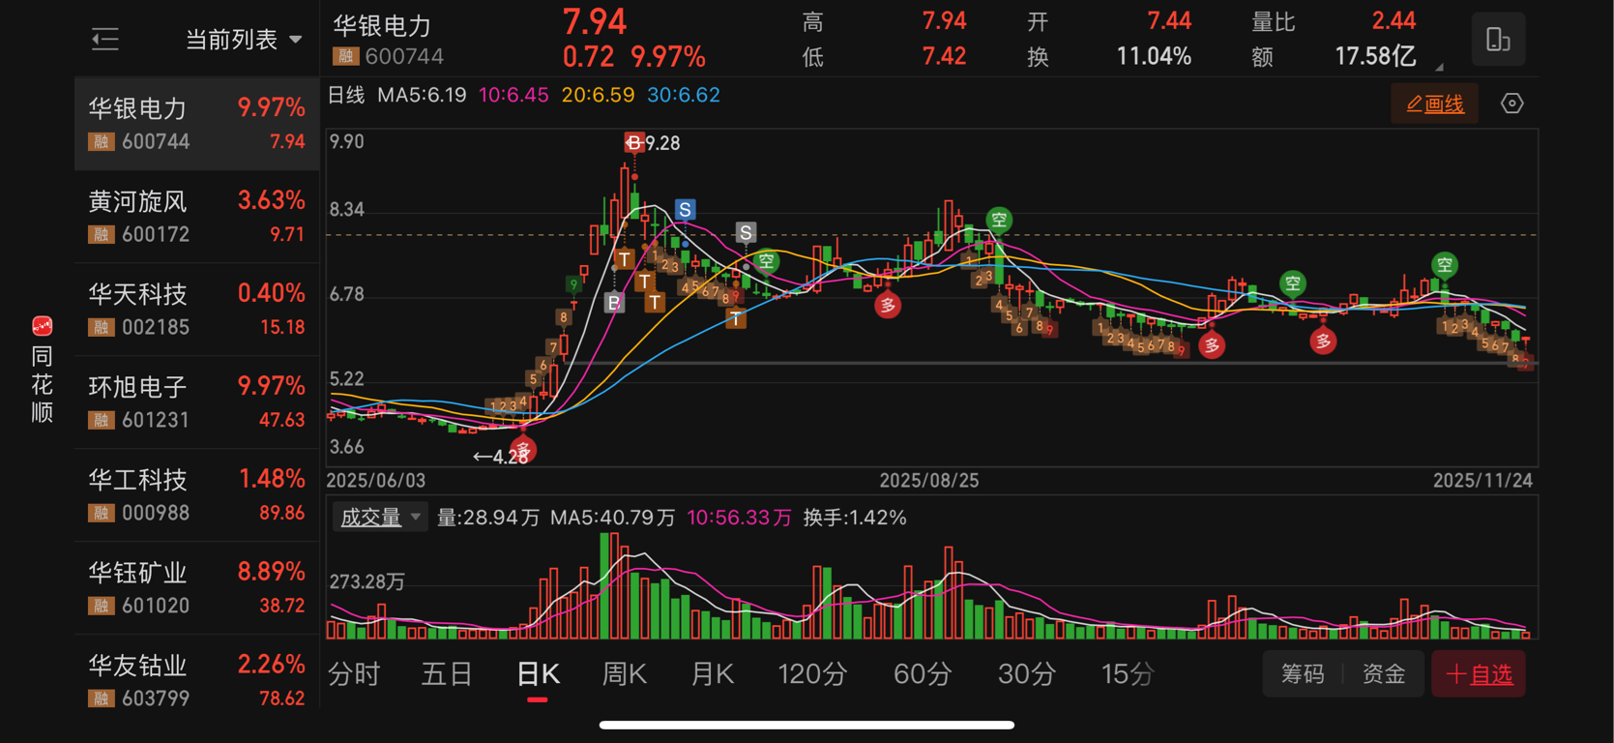This screenshot has width=1614, height=743.
Task: Switch to the 15分 tab
Action: [1128, 673]
